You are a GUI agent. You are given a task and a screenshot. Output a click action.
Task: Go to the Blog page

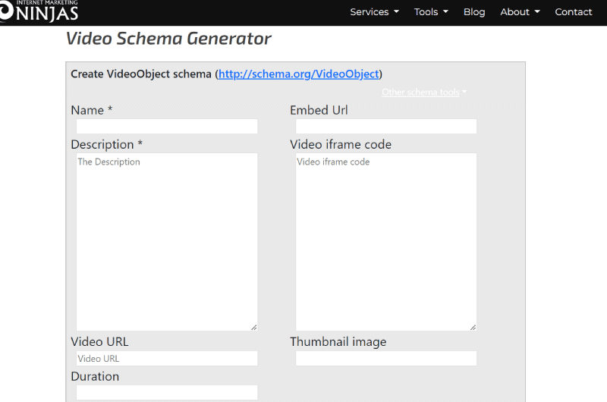click(x=474, y=12)
